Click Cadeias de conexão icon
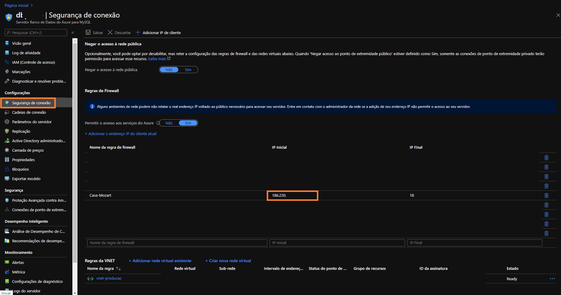Viewport: 561px width, 295px height. [7, 112]
